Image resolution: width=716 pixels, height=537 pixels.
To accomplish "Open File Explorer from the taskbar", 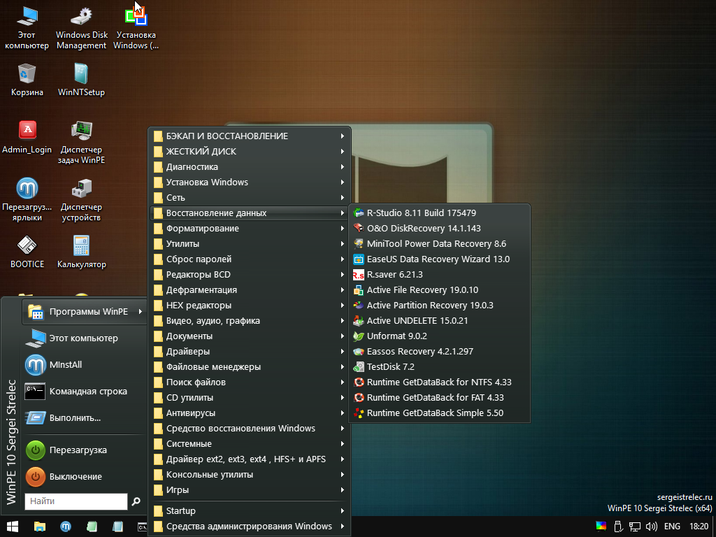I will [40, 527].
